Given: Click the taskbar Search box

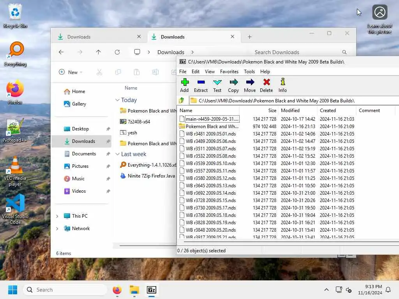Looking at the screenshot, I should point(65,290).
